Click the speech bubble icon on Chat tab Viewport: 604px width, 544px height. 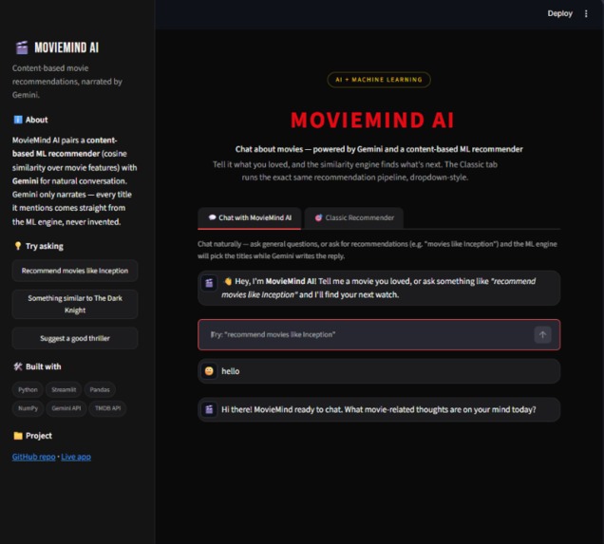212,217
